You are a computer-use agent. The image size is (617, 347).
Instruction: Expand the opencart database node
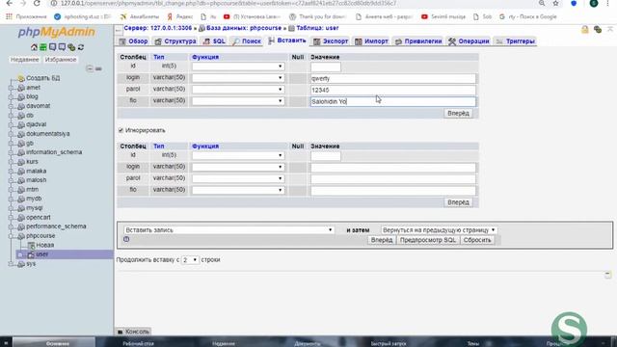point(11,217)
